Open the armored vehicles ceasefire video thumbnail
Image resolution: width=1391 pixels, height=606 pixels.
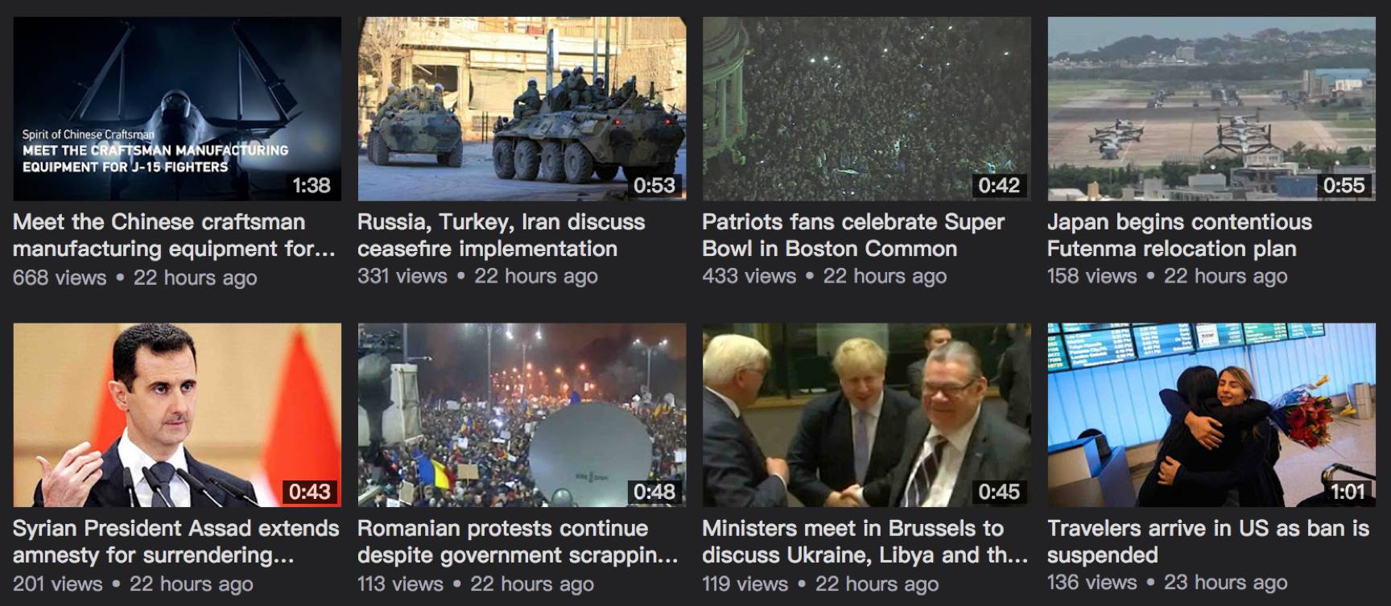pos(522,109)
